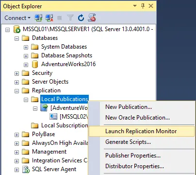Expand the Security node
This screenshot has height=175, width=196.
[16, 73]
